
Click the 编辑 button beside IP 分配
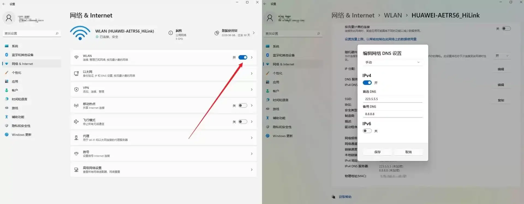501,69
